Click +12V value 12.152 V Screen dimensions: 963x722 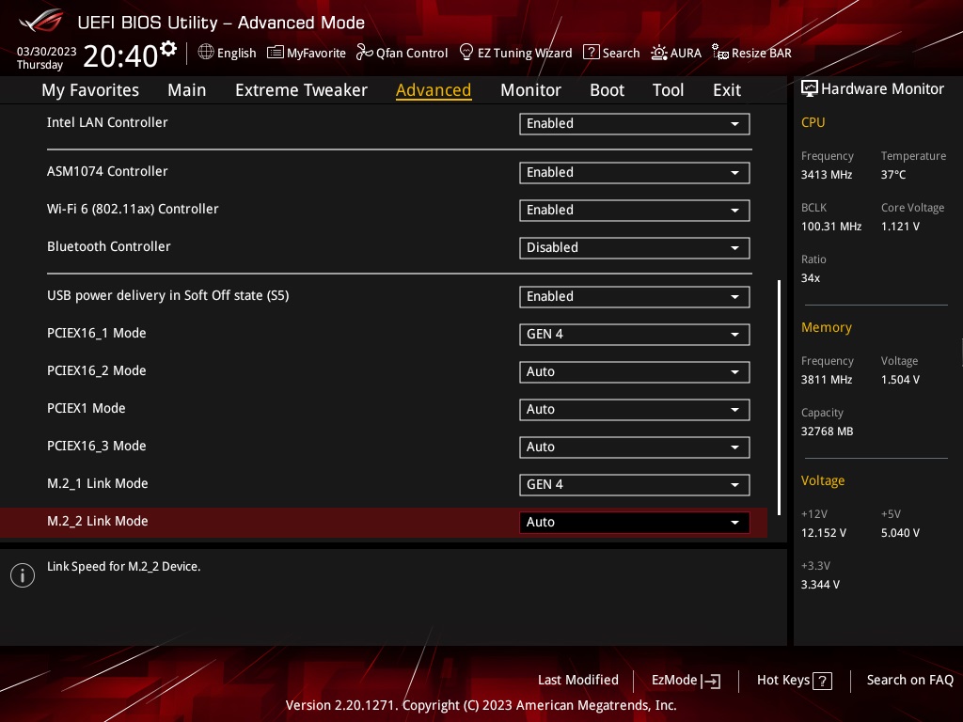[x=823, y=533]
